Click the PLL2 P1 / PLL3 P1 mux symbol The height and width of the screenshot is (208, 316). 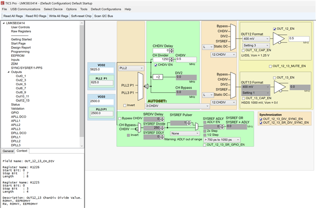click(x=140, y=86)
